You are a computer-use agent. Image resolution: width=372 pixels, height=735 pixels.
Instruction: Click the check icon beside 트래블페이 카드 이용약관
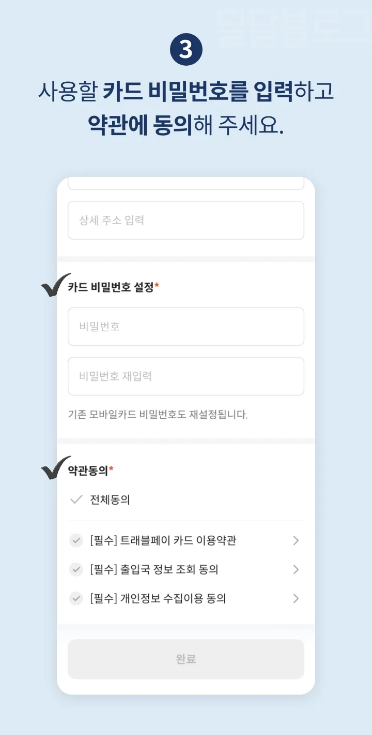click(x=75, y=540)
